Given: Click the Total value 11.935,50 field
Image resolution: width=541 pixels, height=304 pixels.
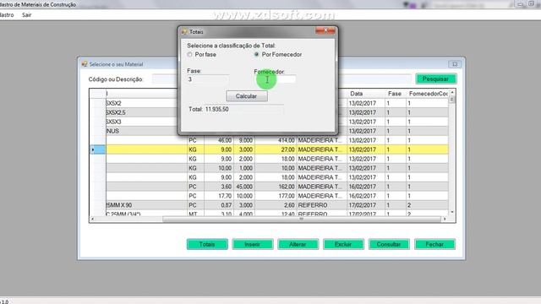Looking at the screenshot, I should (x=244, y=109).
